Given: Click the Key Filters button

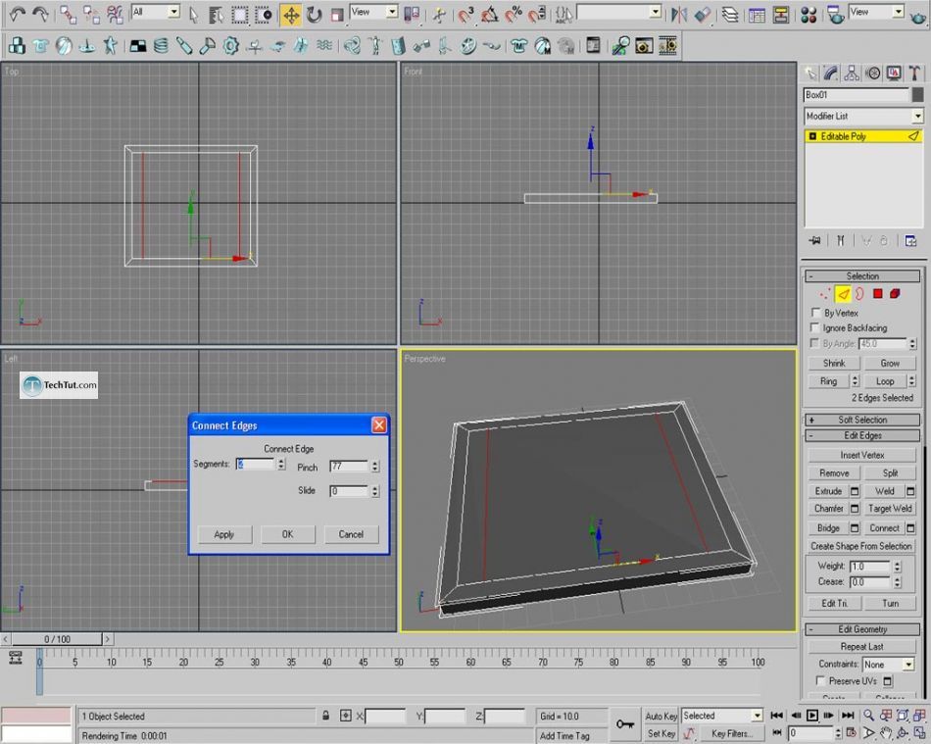Looking at the screenshot, I should [731, 734].
